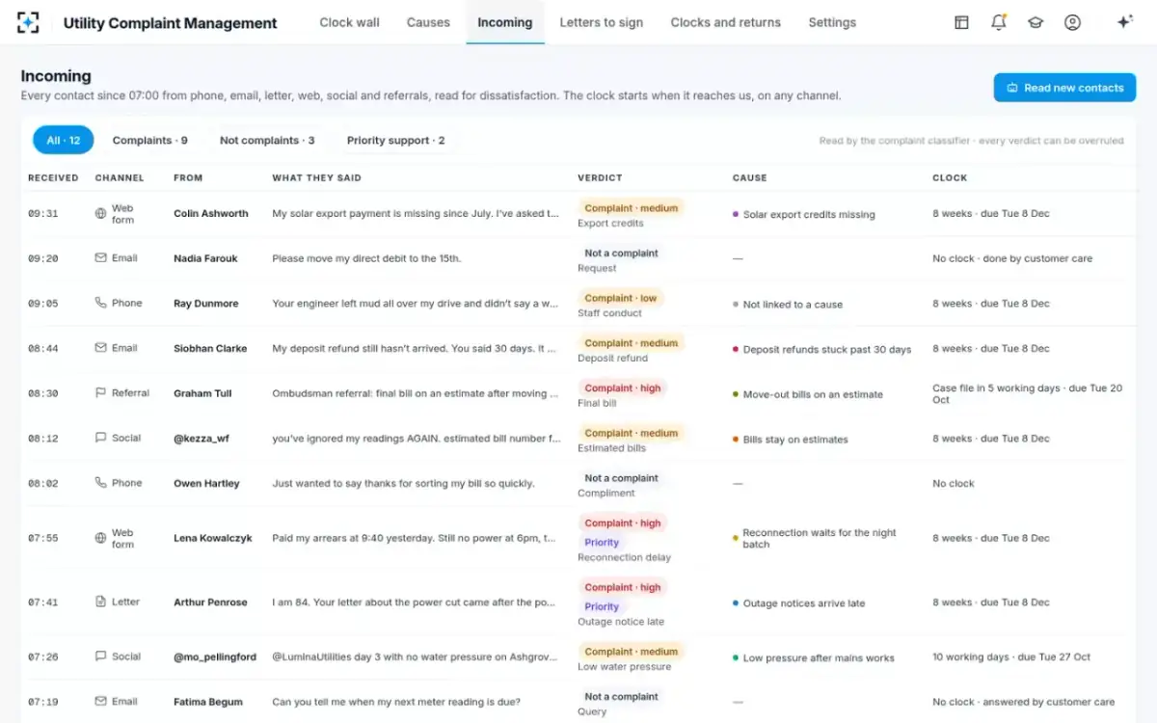The width and height of the screenshot is (1157, 723).
Task: Open the Causes tab
Action: pos(428,22)
